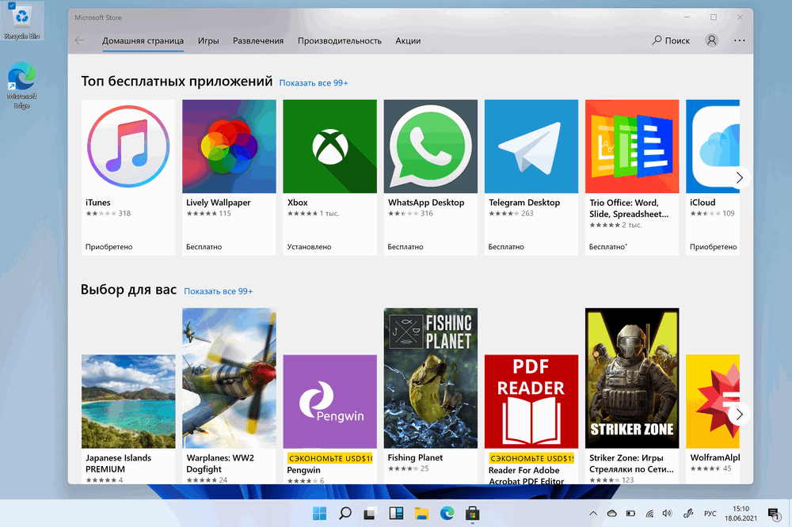
Task: Open the notification center icon
Action: (774, 514)
